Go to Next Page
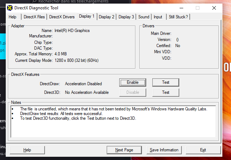This screenshot has height=160, width=231. coord(124,150)
